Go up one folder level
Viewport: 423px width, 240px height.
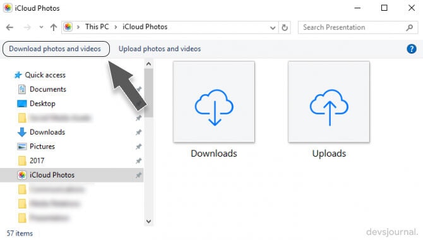(x=54, y=27)
